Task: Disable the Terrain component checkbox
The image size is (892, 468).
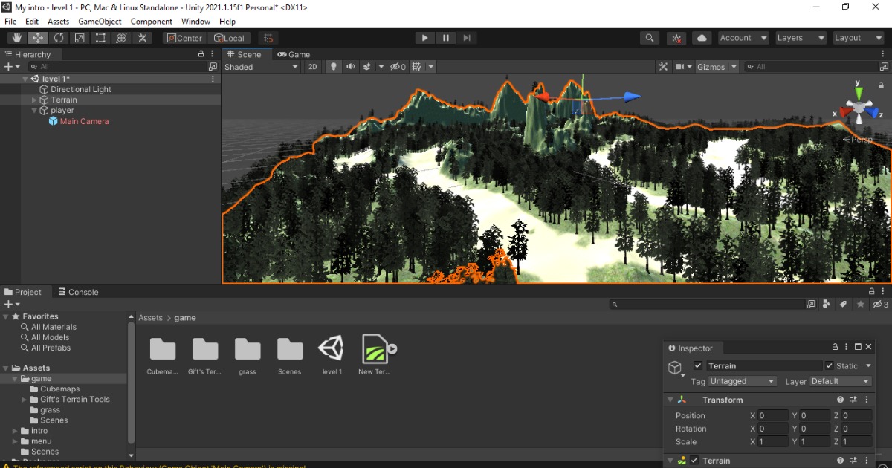Action: point(694,461)
